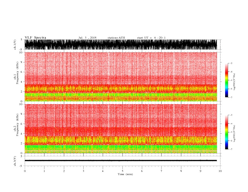Click the ch.2 spectrogram color bar
Screen dimensions: 248x192
pos(226,132)
